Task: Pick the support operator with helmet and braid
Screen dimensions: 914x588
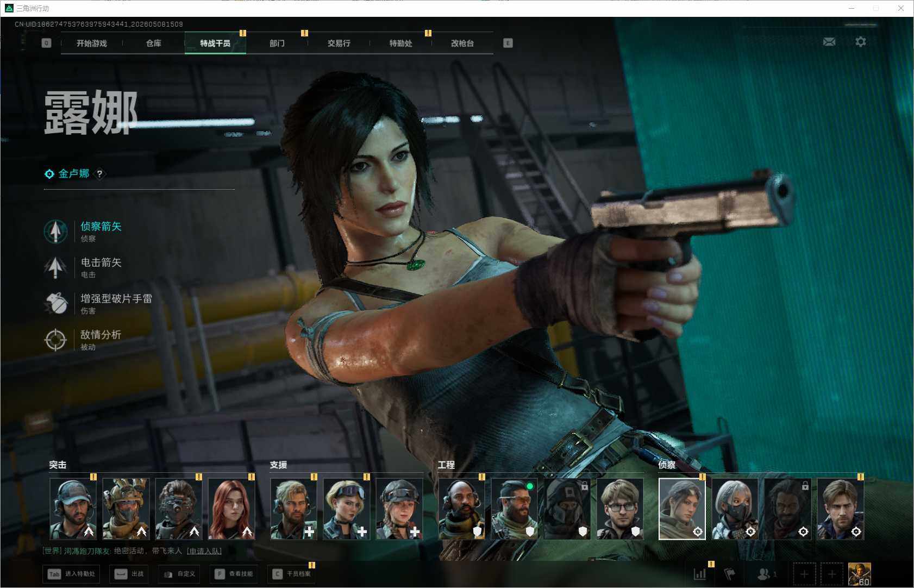Action: (399, 509)
